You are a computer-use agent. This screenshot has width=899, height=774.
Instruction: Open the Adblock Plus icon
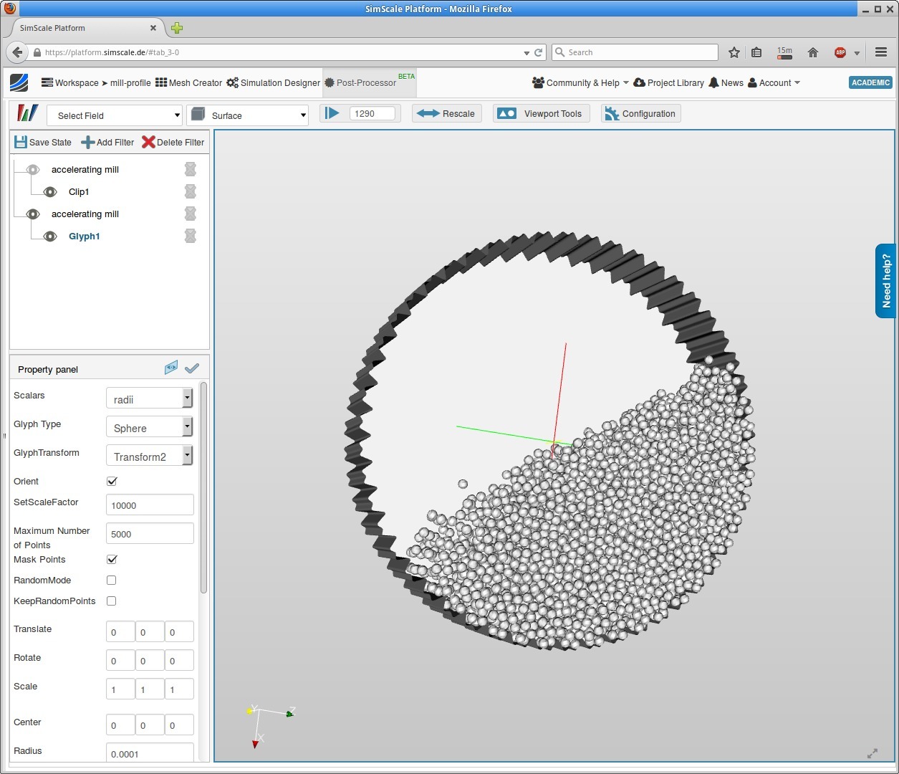840,52
